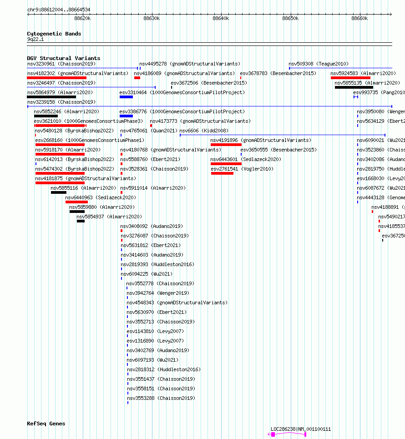The width and height of the screenshot is (405, 439).
Task: Select nsv2818312 (Huddleston2016) label
Action: pos(164,369)
